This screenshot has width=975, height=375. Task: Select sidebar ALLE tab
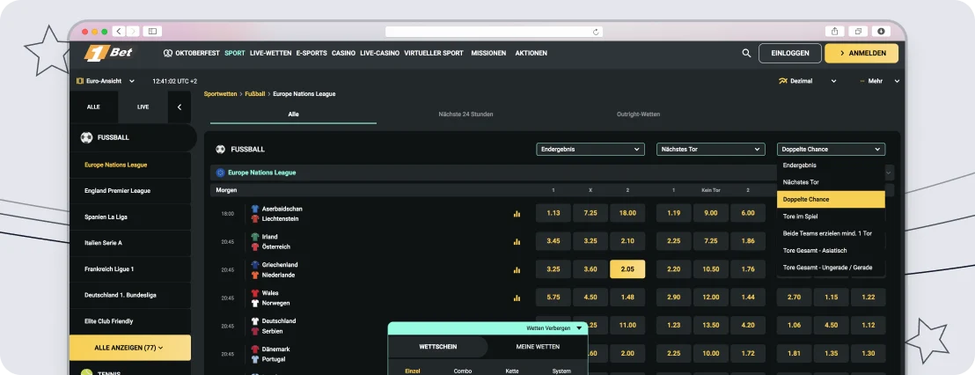tap(93, 107)
